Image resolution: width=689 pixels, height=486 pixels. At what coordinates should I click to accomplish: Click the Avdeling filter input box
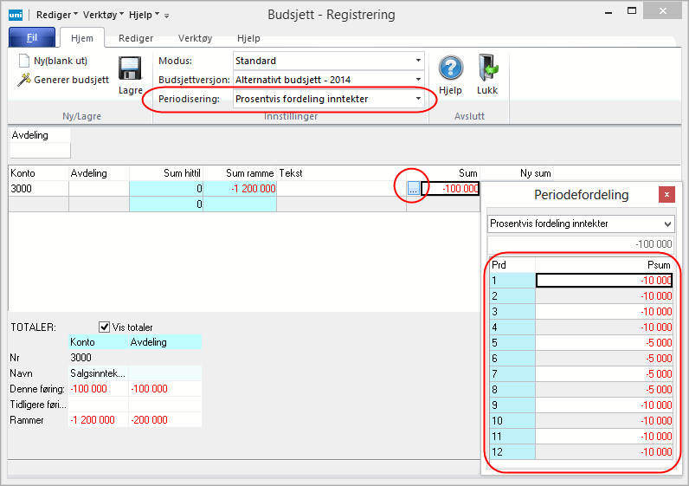pos(39,151)
